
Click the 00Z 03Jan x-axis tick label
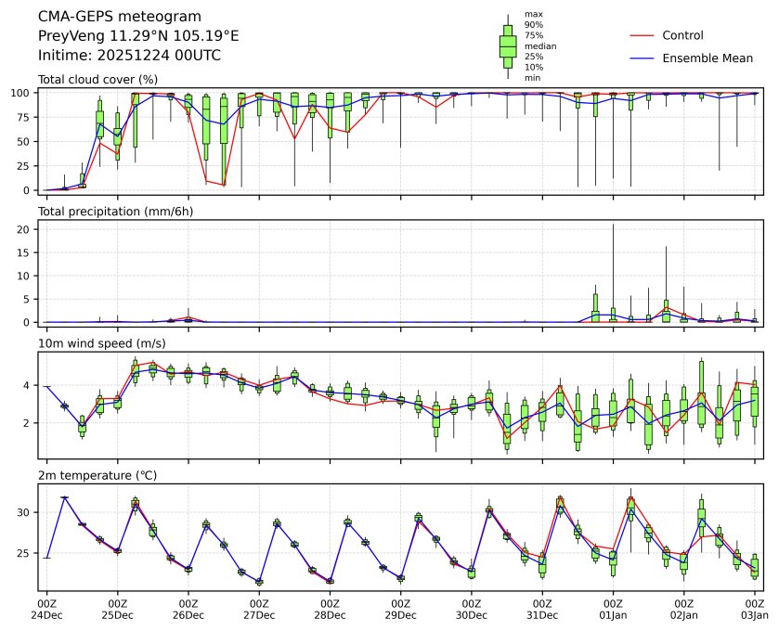[754, 609]
